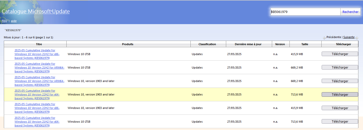Click the 415,9 MB size in 22H2 x86 row

[297, 108]
